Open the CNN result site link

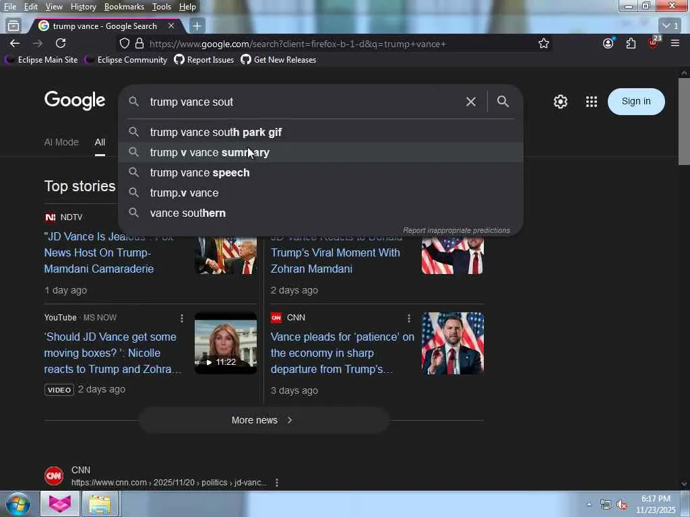click(156, 476)
